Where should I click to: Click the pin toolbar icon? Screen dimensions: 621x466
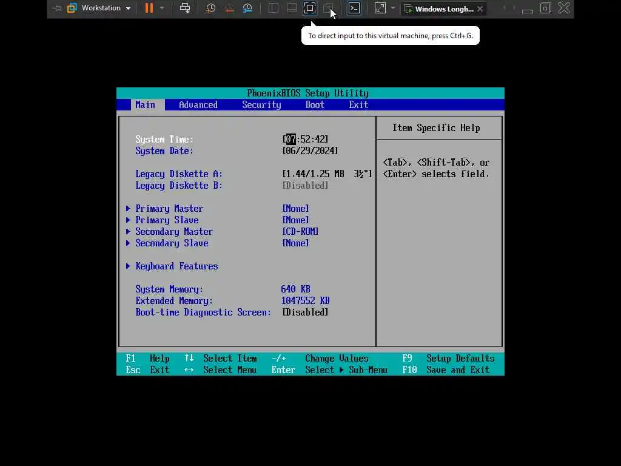[57, 8]
